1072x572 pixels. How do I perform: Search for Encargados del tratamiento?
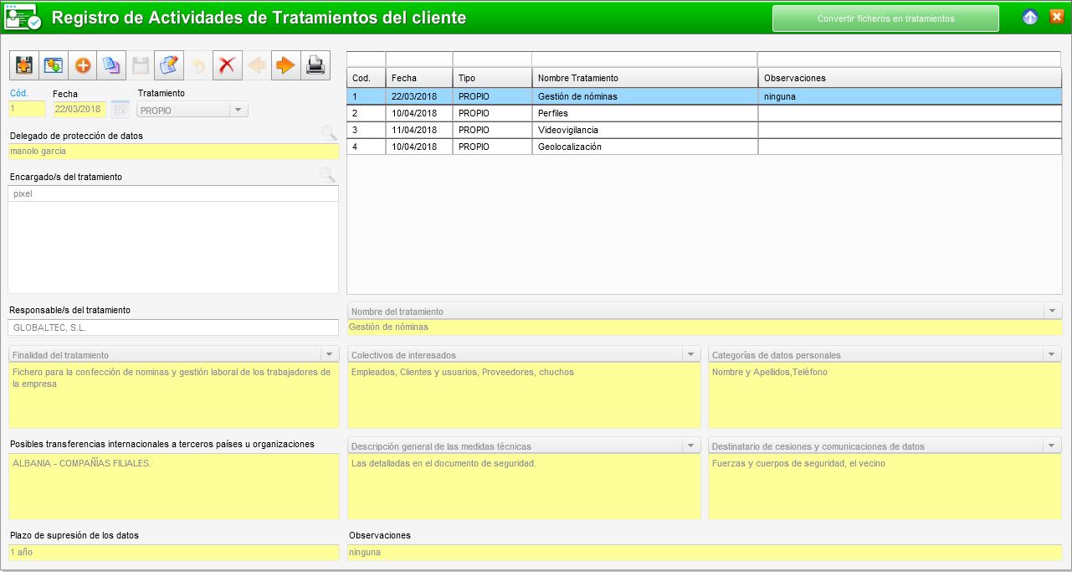click(328, 174)
